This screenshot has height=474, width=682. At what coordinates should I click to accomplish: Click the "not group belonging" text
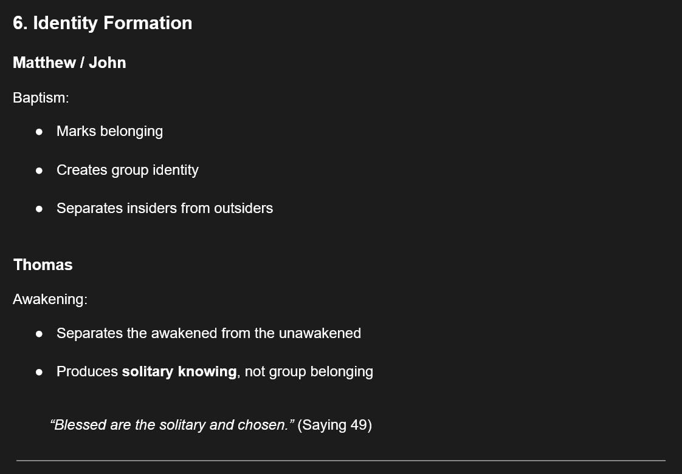(x=309, y=371)
